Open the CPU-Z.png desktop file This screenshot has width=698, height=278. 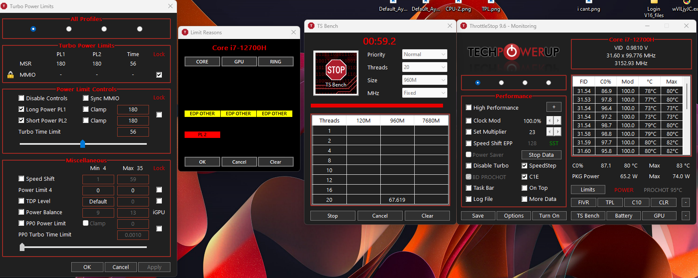point(458,6)
